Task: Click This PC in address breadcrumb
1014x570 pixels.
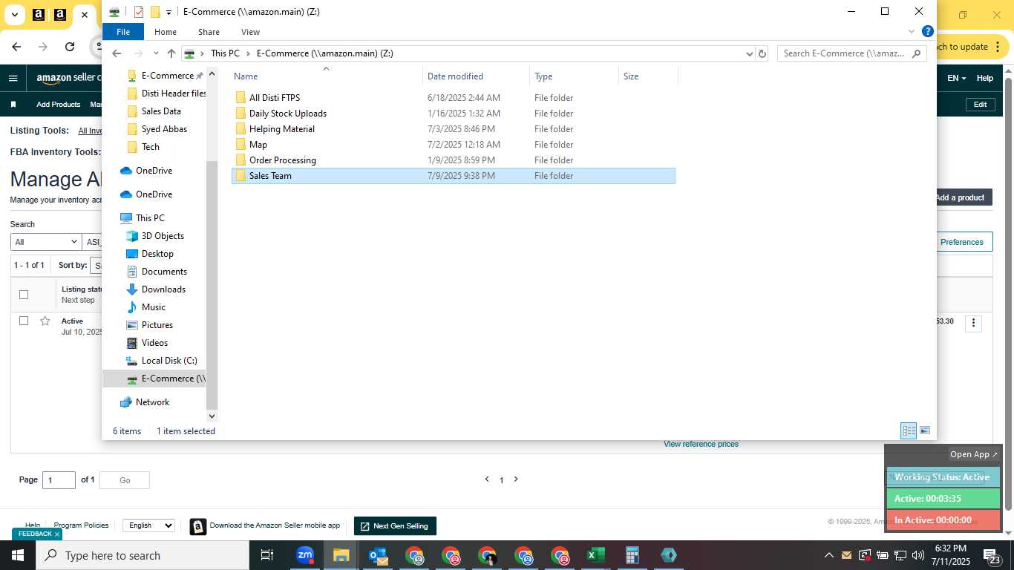Action: 225,53
